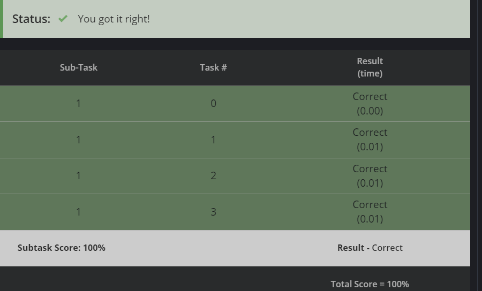Select the Correct (0.00) result cell

370,104
